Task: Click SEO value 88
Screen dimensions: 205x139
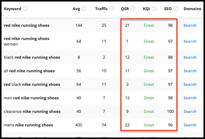Action: [x=170, y=57]
